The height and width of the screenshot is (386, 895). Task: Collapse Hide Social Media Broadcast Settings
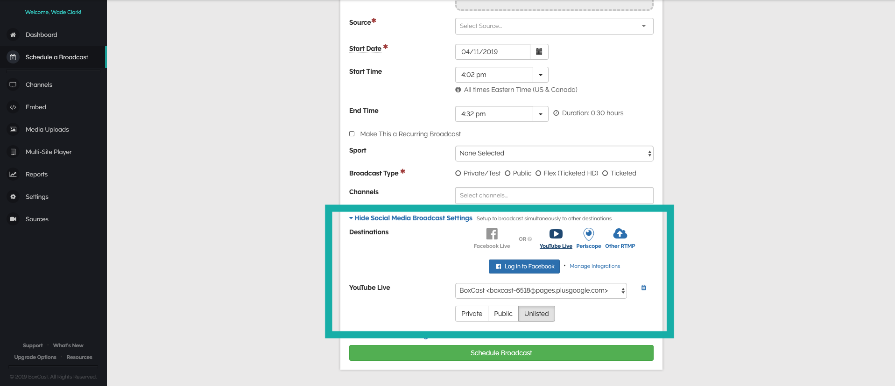pyautogui.click(x=411, y=218)
